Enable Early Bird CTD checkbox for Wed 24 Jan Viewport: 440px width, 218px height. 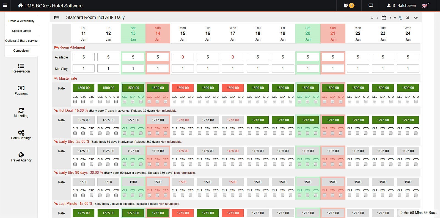pyautogui.click(x=416, y=164)
